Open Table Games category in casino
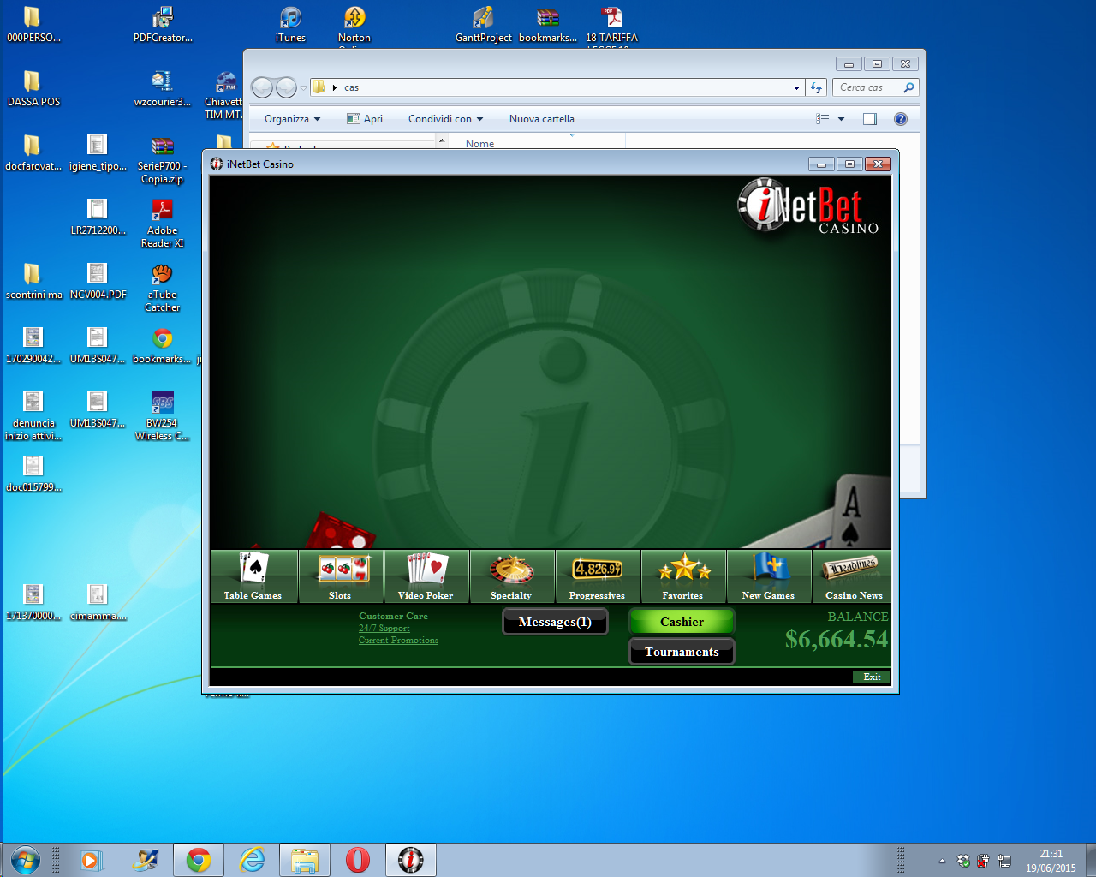Viewport: 1096px width, 877px height. [254, 576]
